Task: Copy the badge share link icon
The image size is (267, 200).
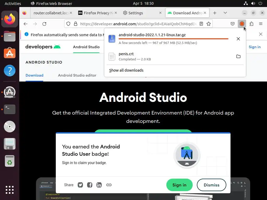Action: (109, 185)
